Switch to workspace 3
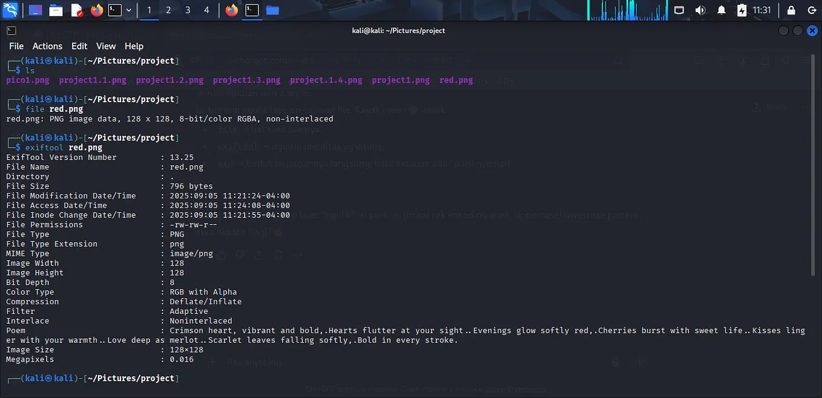 [187, 10]
